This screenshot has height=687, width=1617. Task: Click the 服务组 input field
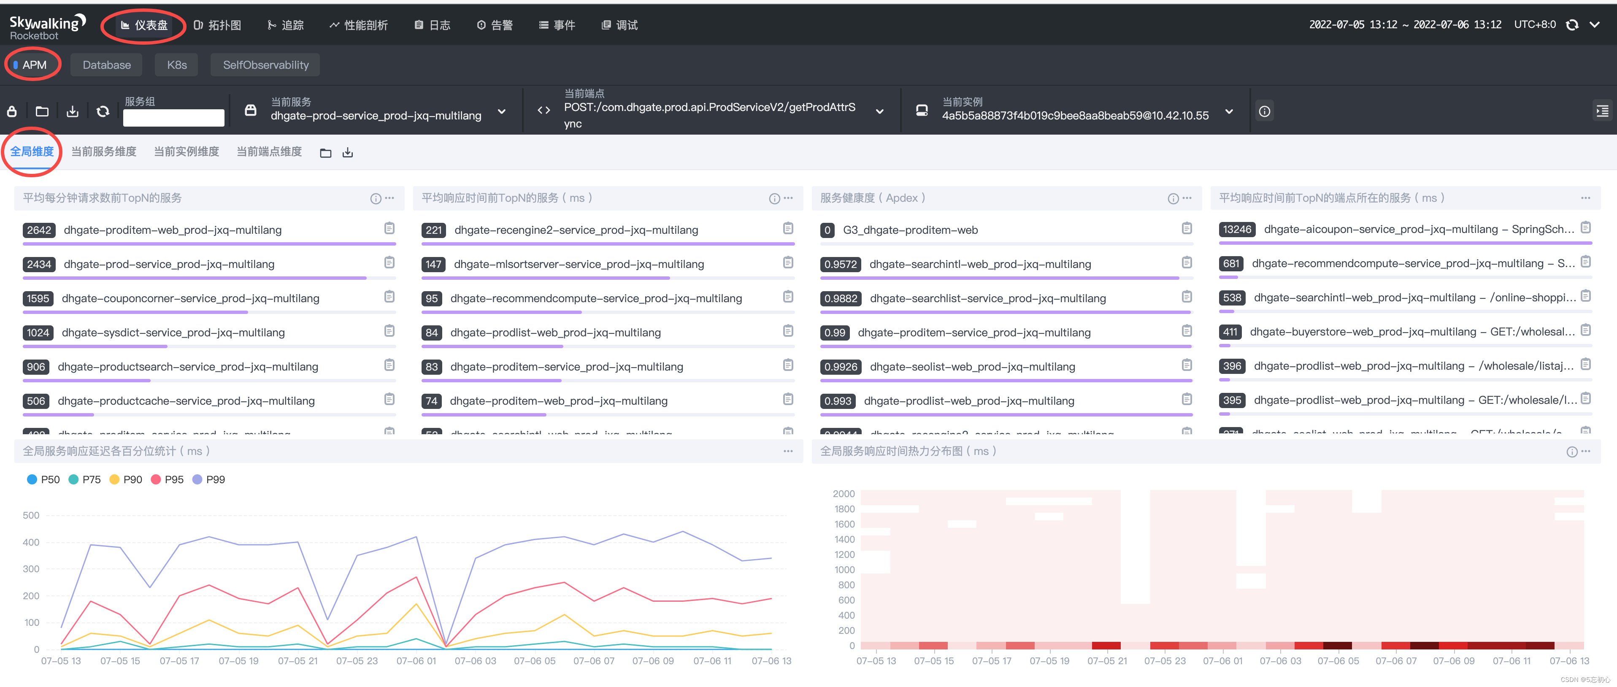point(173,117)
